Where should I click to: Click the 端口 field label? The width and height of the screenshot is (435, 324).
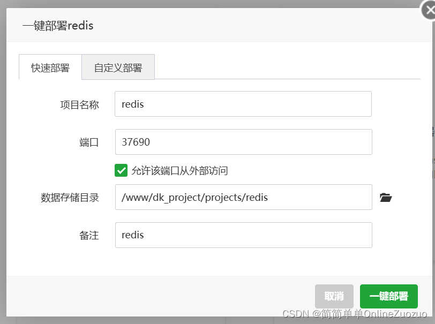[x=89, y=142]
